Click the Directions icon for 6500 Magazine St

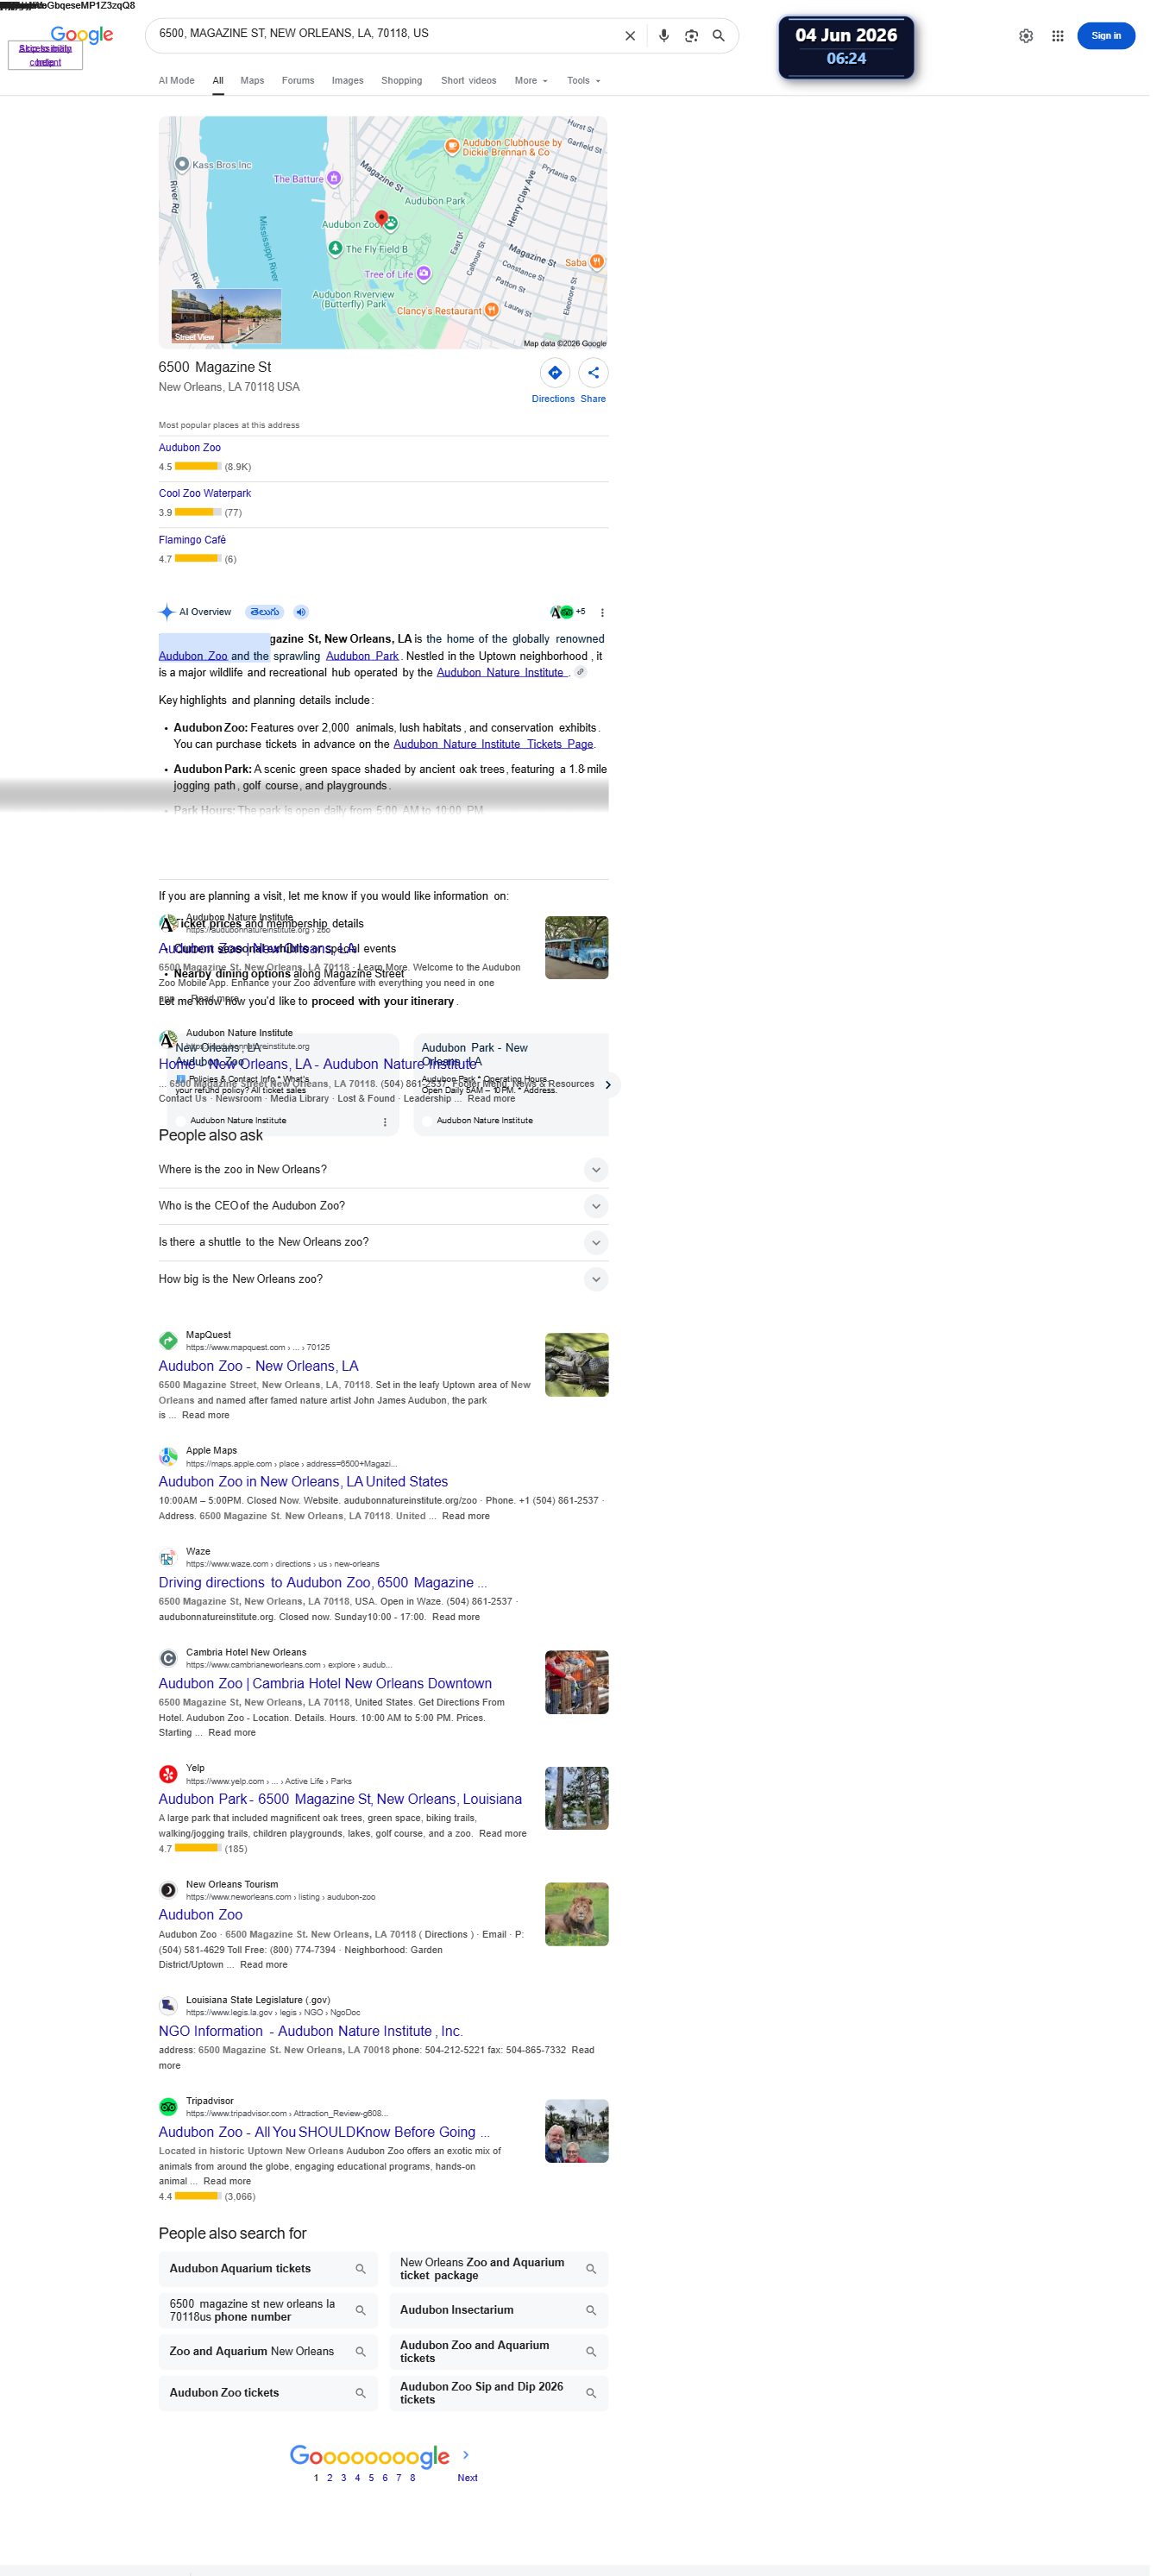pyautogui.click(x=561, y=378)
